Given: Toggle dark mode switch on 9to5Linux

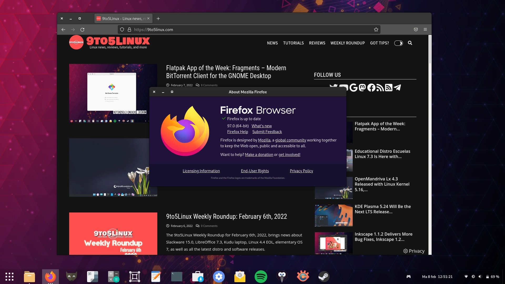Looking at the screenshot, I should point(398,43).
